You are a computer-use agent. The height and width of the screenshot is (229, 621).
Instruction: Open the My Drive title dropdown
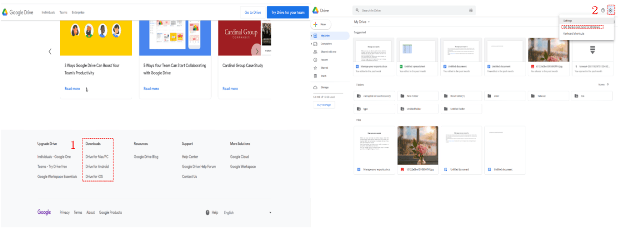pos(362,22)
